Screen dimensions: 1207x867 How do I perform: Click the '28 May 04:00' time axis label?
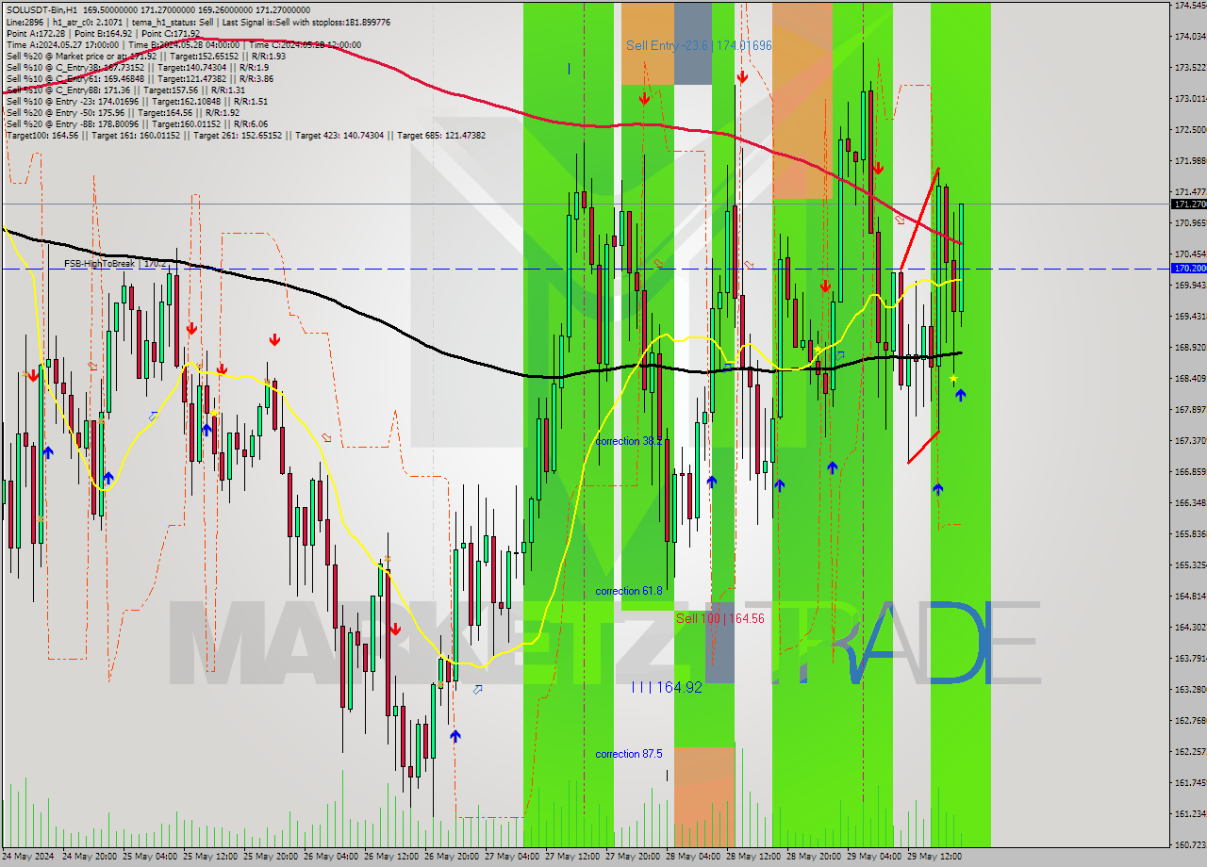click(x=692, y=858)
